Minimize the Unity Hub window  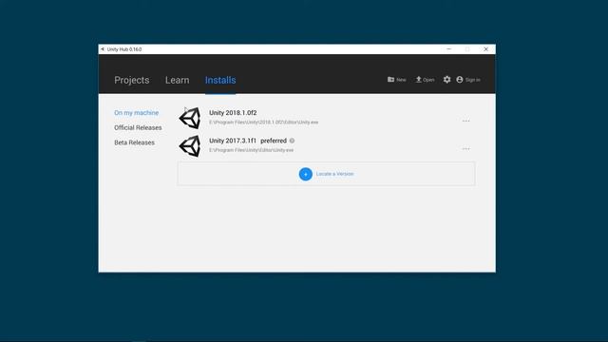coord(449,49)
